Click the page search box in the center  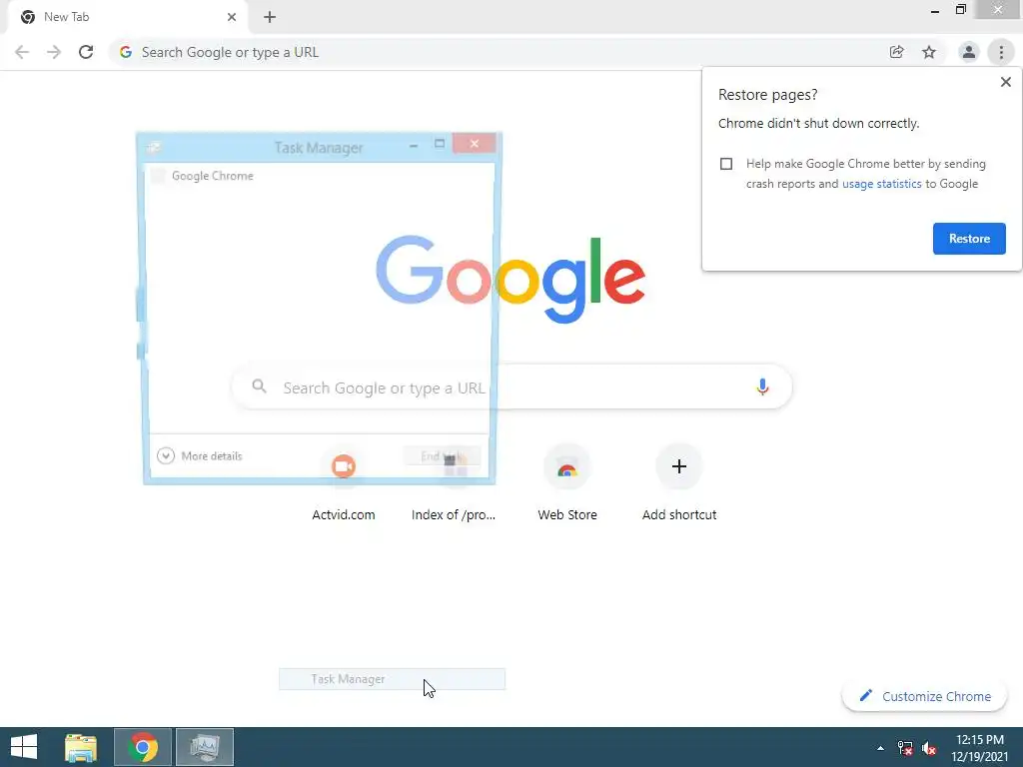(x=512, y=387)
